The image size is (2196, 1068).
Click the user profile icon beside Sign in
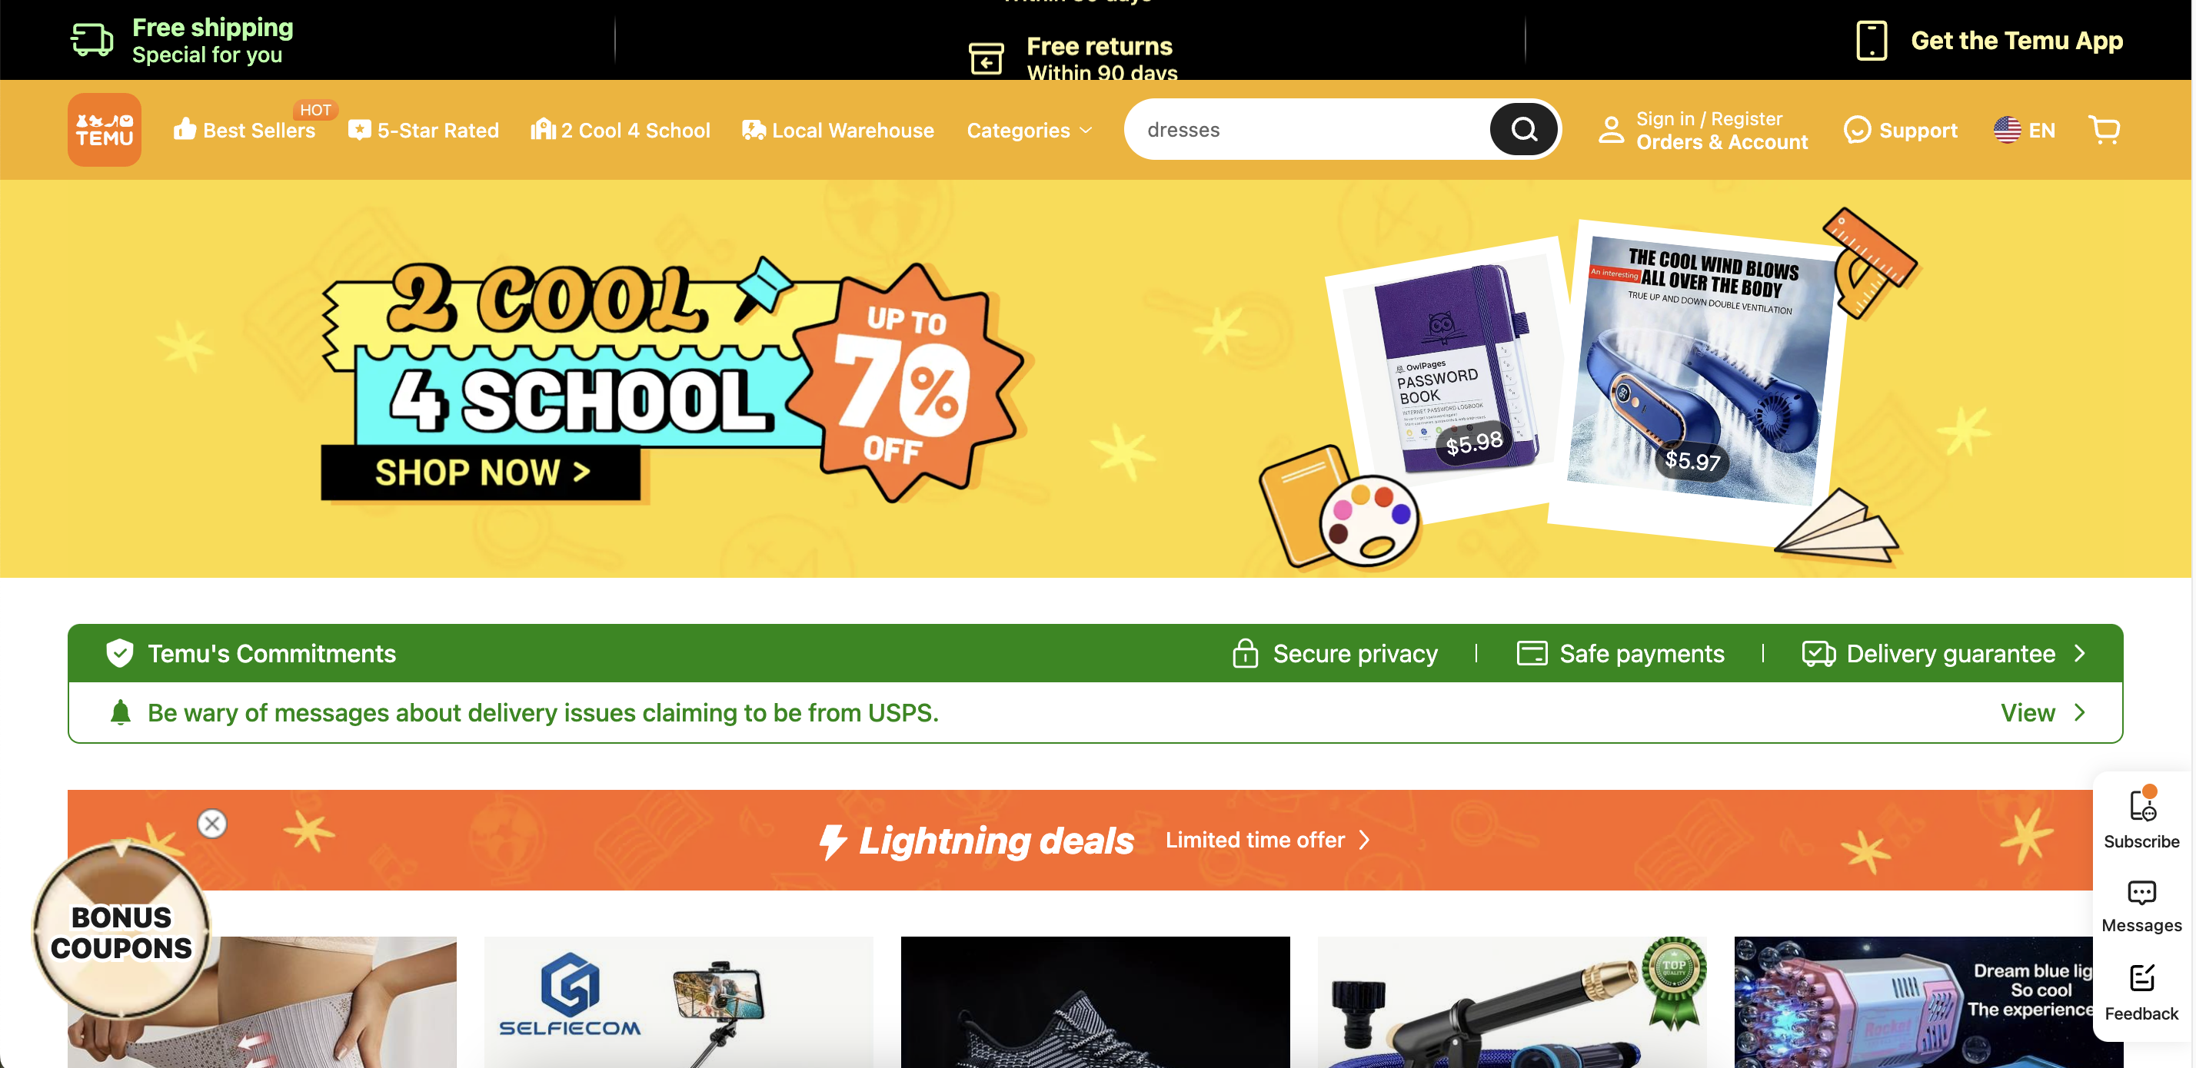pyautogui.click(x=1610, y=129)
